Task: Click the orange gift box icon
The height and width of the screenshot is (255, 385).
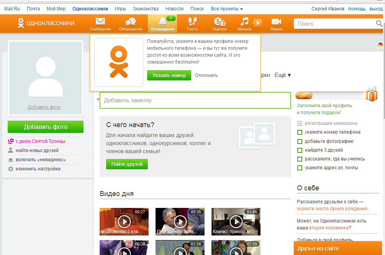Action: tap(372, 94)
